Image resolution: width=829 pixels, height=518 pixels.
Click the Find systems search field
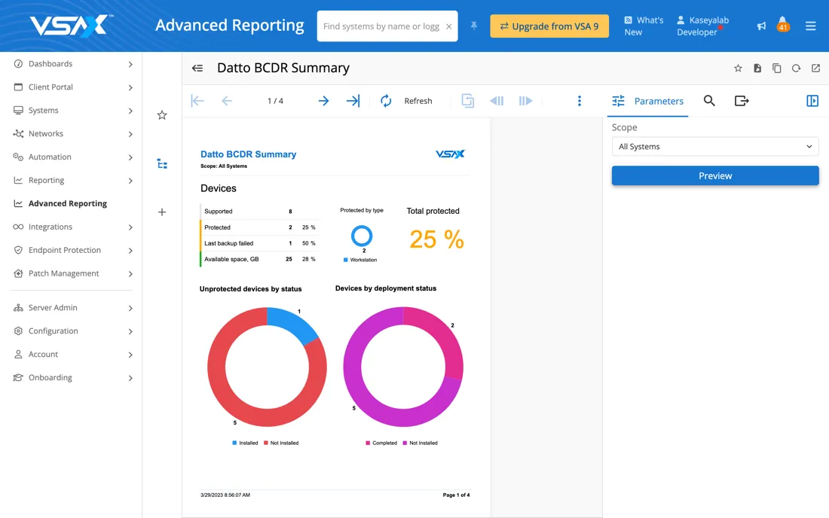click(x=381, y=26)
